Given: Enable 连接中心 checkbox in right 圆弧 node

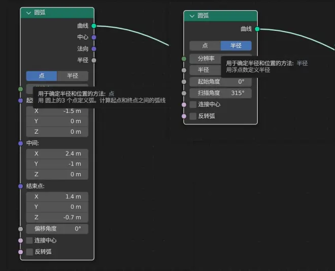Looking at the screenshot, I should pos(193,104).
